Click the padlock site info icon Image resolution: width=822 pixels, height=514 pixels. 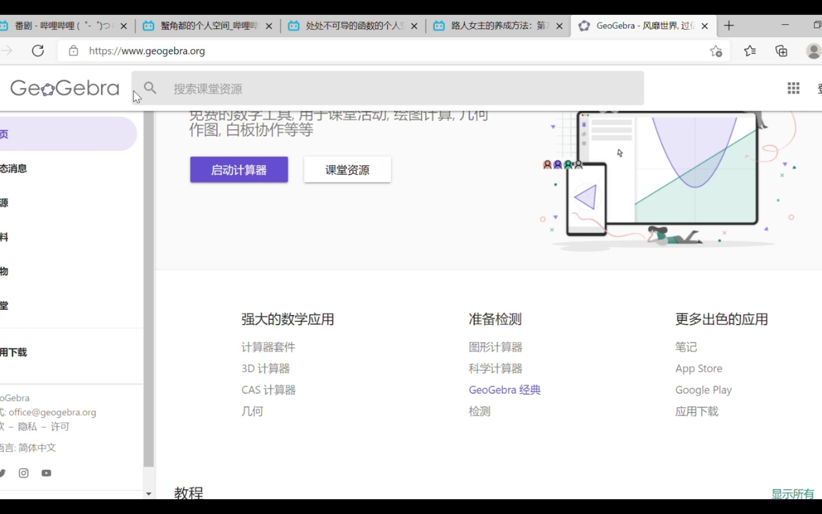(73, 51)
